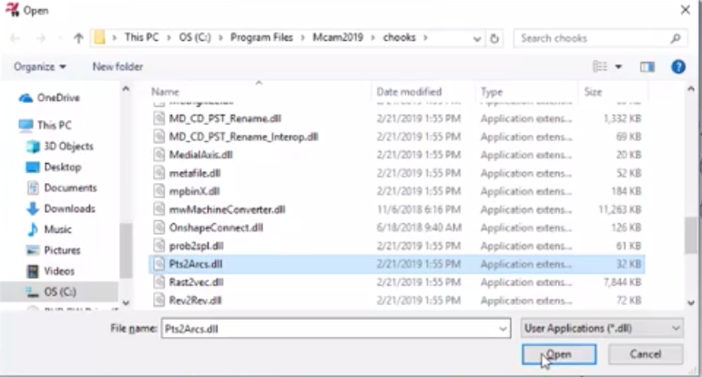Expand File name history dropdown
The image size is (702, 377).
[x=503, y=329]
